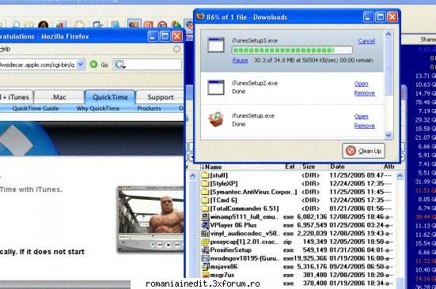This screenshot has height=289, width=436.
Task: Remove iTunesSetup2.exe from the downloads list
Action: coord(365,93)
